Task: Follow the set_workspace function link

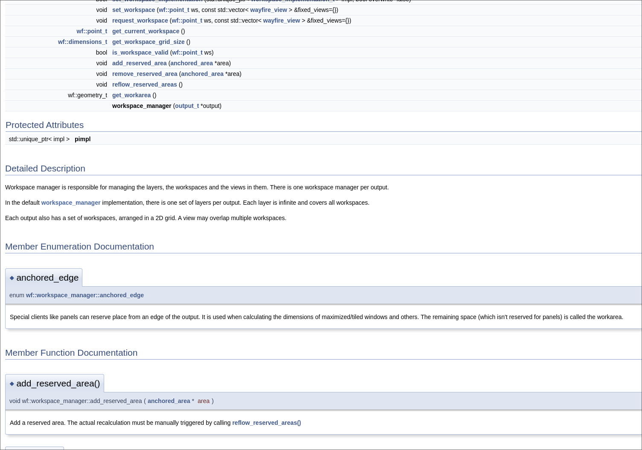Action: click(133, 10)
